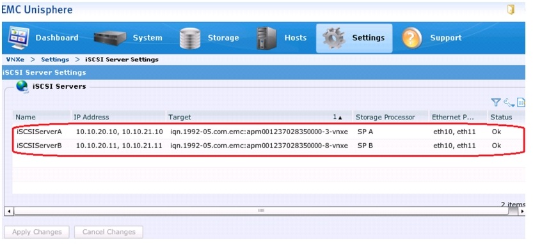This screenshot has height=244, width=533.
Task: Click the exit door icon at top right
Action: coord(511,10)
